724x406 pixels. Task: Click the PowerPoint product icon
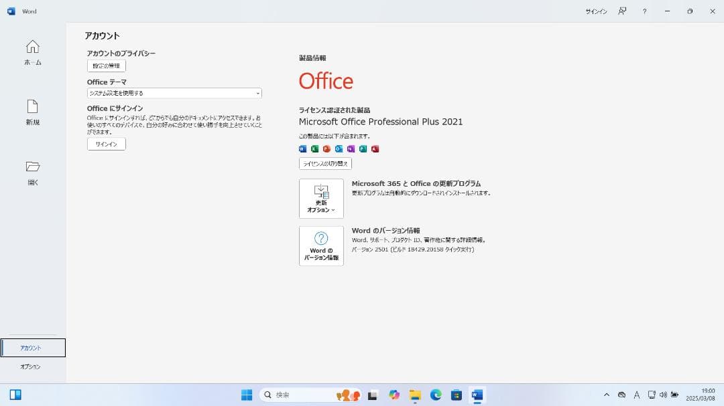tap(326, 148)
